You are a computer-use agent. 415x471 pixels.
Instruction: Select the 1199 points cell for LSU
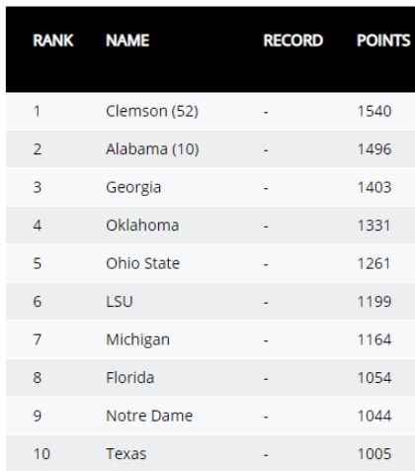374,302
